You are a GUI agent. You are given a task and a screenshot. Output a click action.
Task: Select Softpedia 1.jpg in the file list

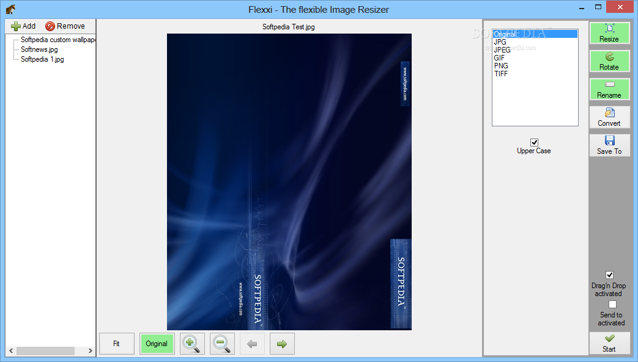[42, 59]
